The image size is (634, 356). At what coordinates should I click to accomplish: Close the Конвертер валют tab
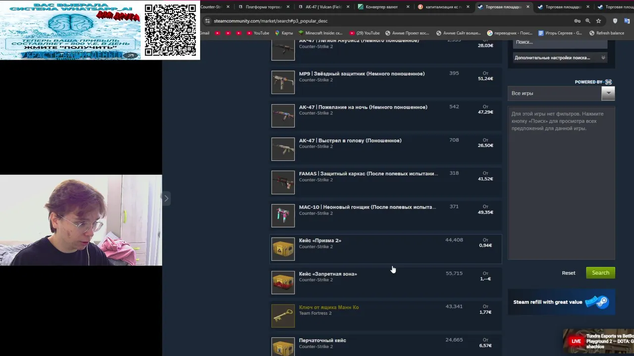[408, 7]
